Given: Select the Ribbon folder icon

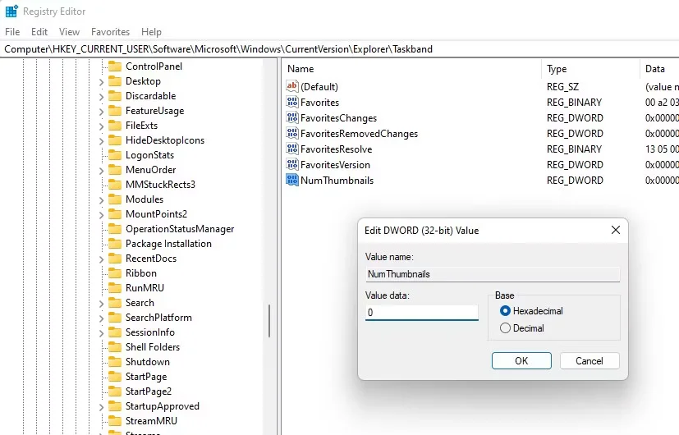Looking at the screenshot, I should coord(115,272).
